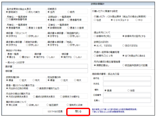Choose 強制的に点検 for 集計時の点検
The height and width of the screenshot is (117, 157).
pyautogui.click(x=68, y=105)
